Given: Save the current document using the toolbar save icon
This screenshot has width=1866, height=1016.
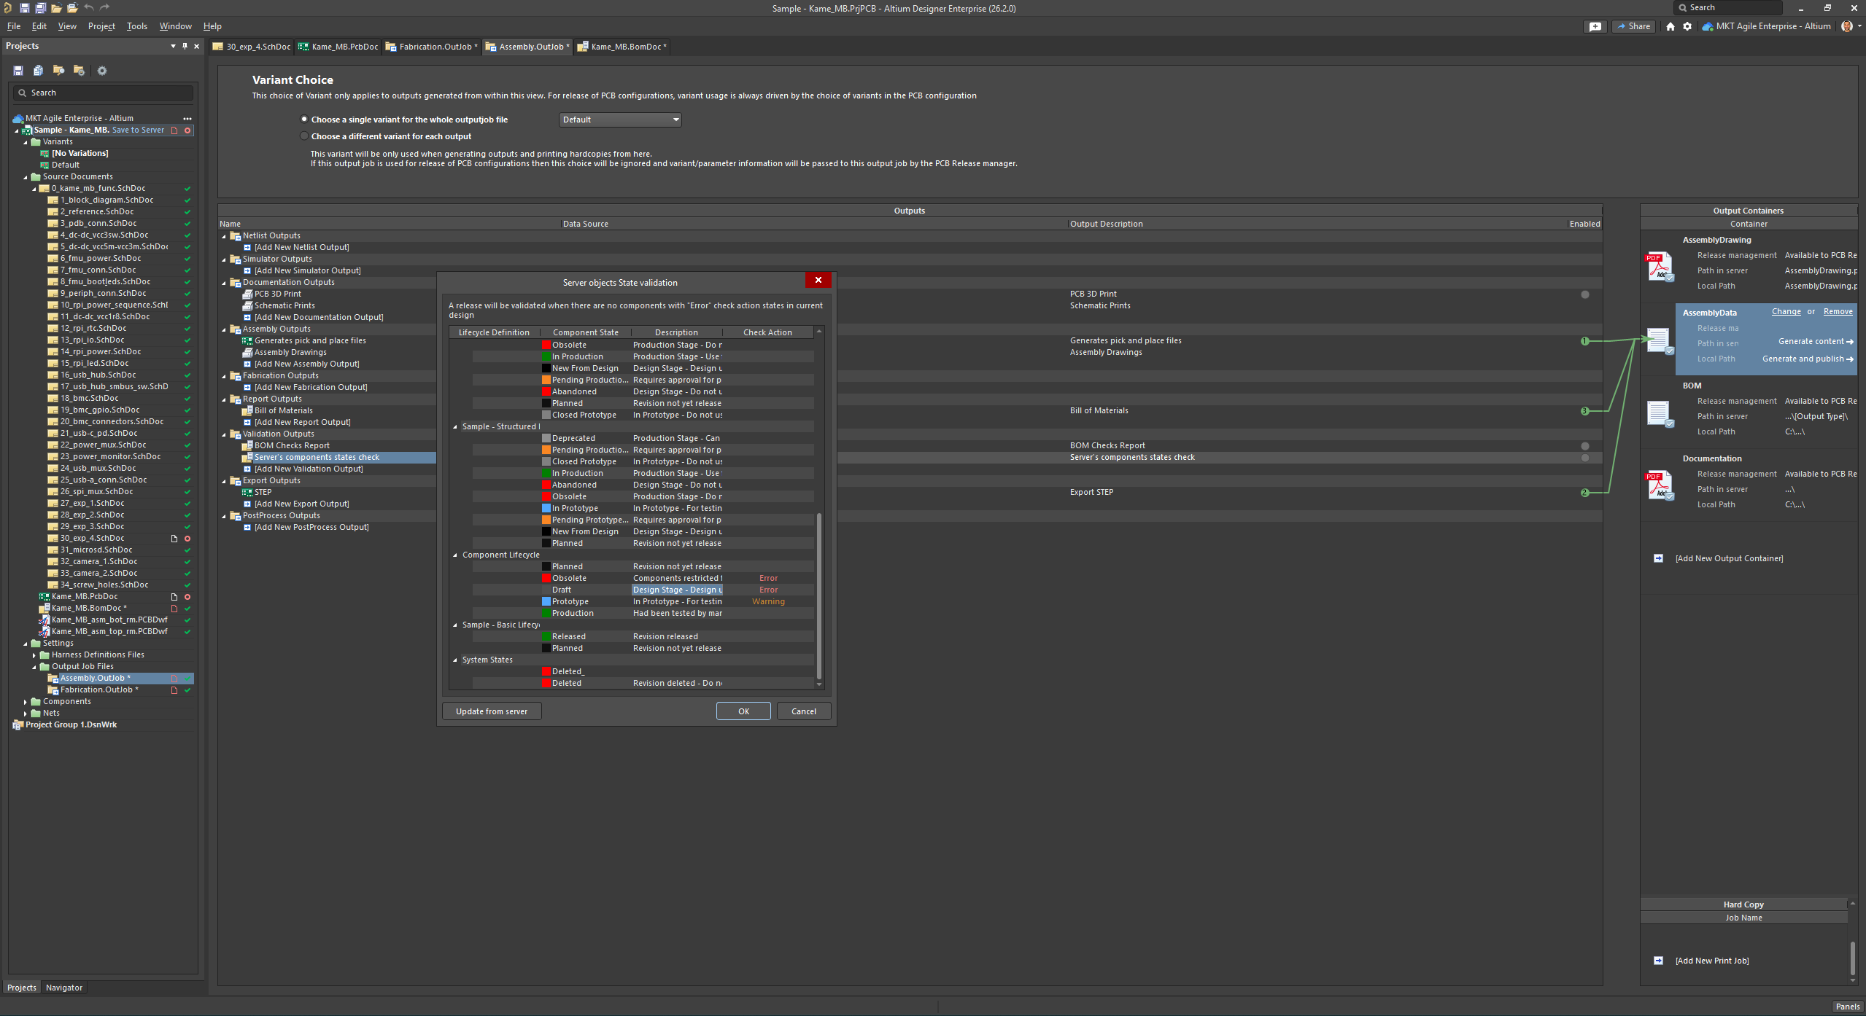Looking at the screenshot, I should [x=23, y=8].
